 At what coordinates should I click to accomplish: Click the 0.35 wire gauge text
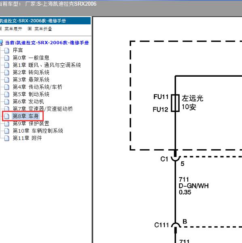click(185, 192)
